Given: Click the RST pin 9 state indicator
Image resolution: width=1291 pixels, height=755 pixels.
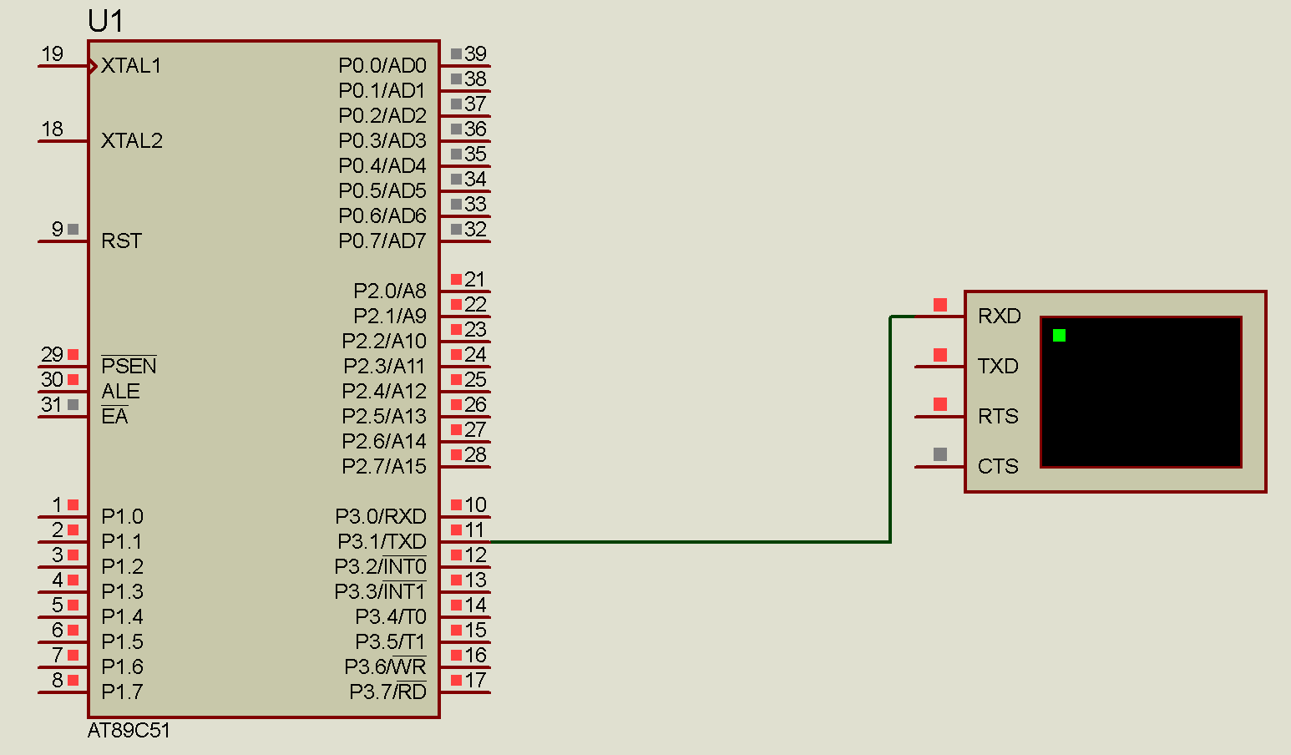Looking at the screenshot, I should [x=73, y=229].
